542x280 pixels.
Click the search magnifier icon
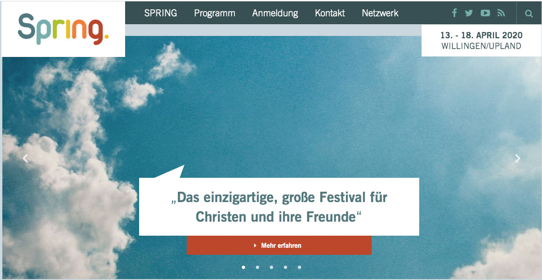coord(529,14)
